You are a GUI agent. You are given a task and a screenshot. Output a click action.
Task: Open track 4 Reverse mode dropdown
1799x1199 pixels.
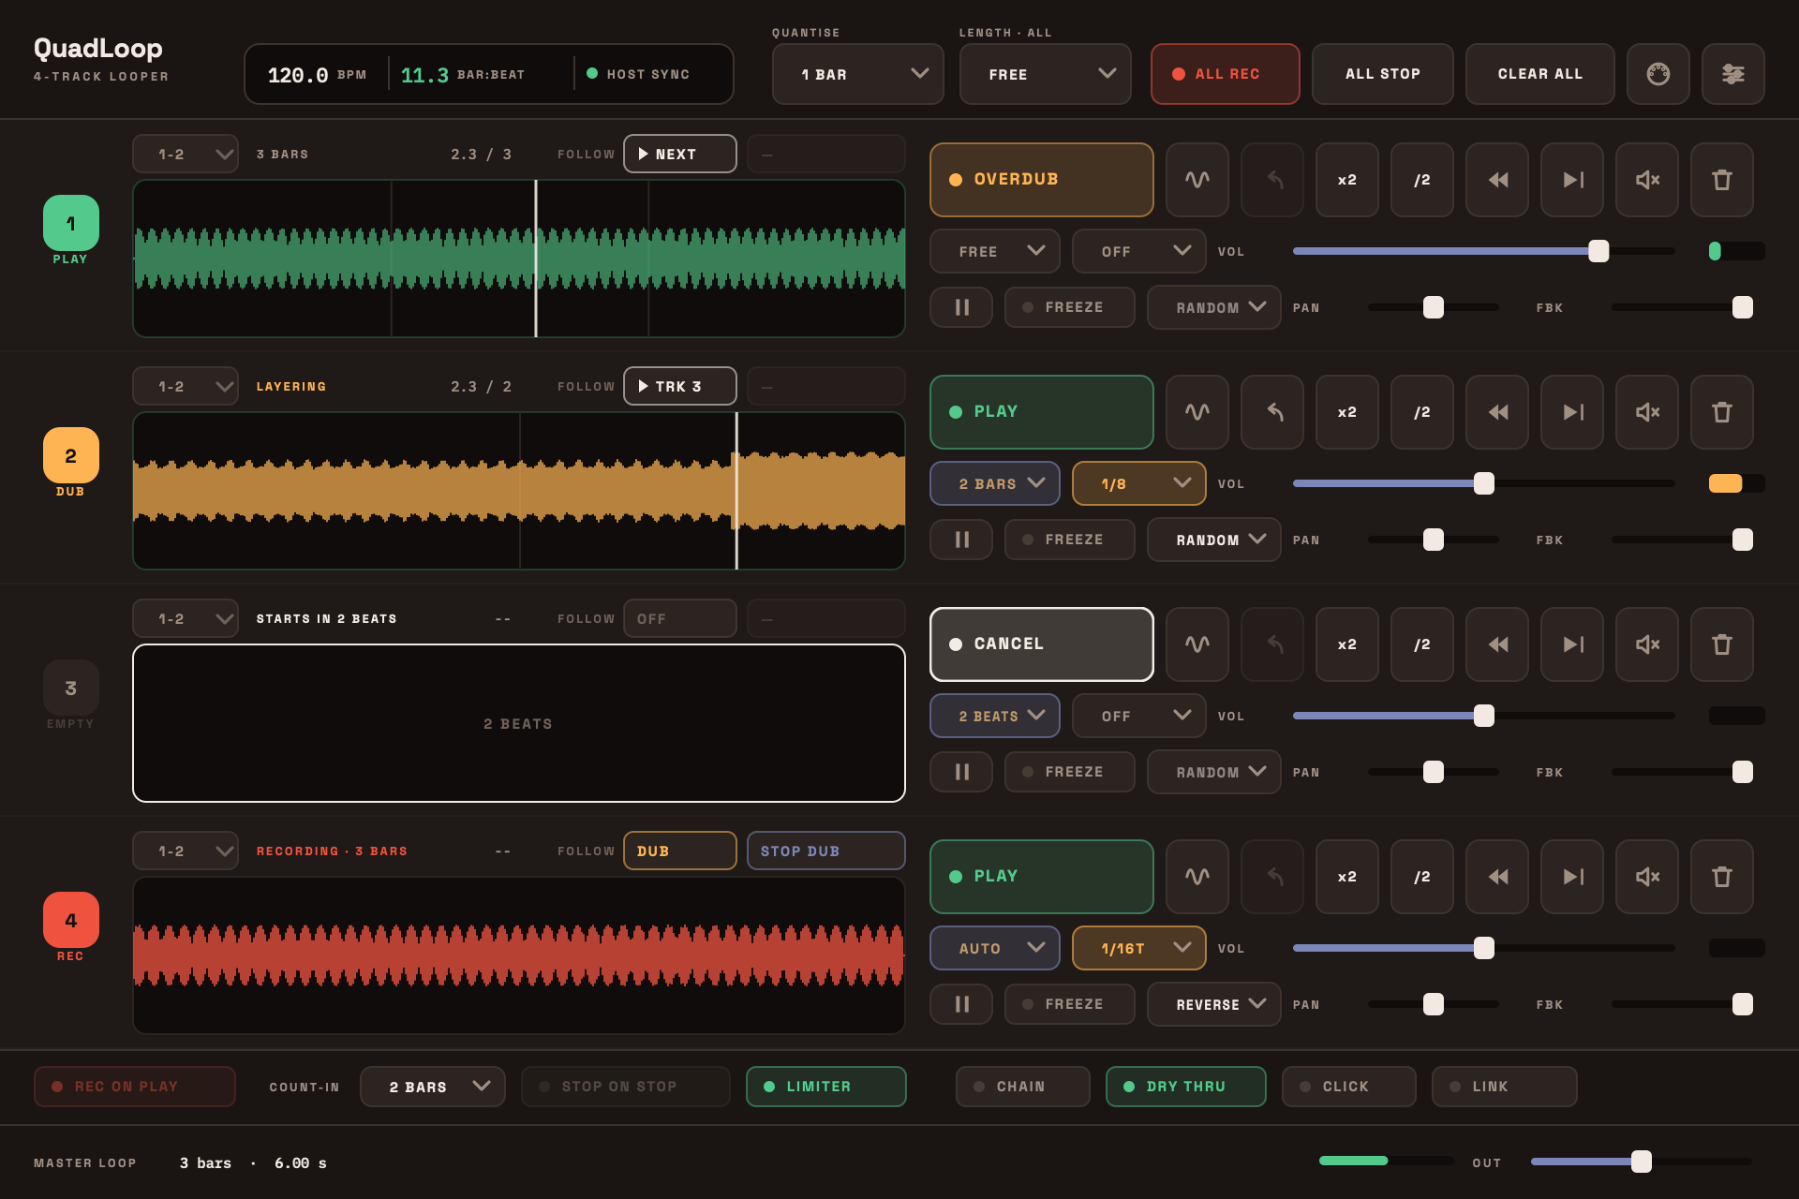1213,1004
